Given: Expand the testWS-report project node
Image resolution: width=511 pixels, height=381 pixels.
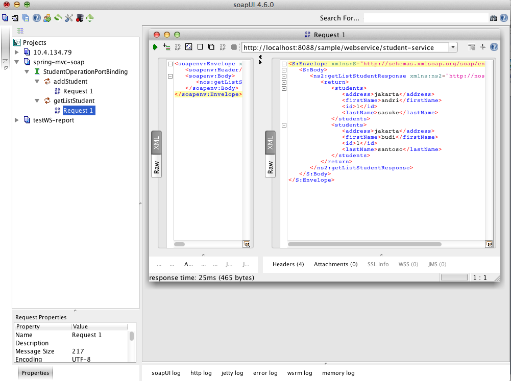Looking at the screenshot, I should point(17,120).
